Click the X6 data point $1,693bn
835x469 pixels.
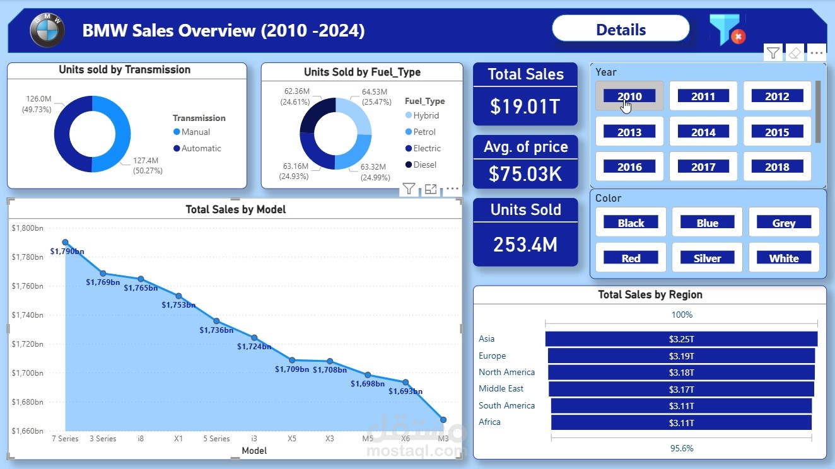406,382
